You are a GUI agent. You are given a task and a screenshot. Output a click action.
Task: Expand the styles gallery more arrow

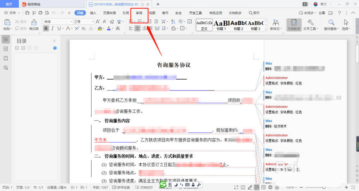coord(266,29)
